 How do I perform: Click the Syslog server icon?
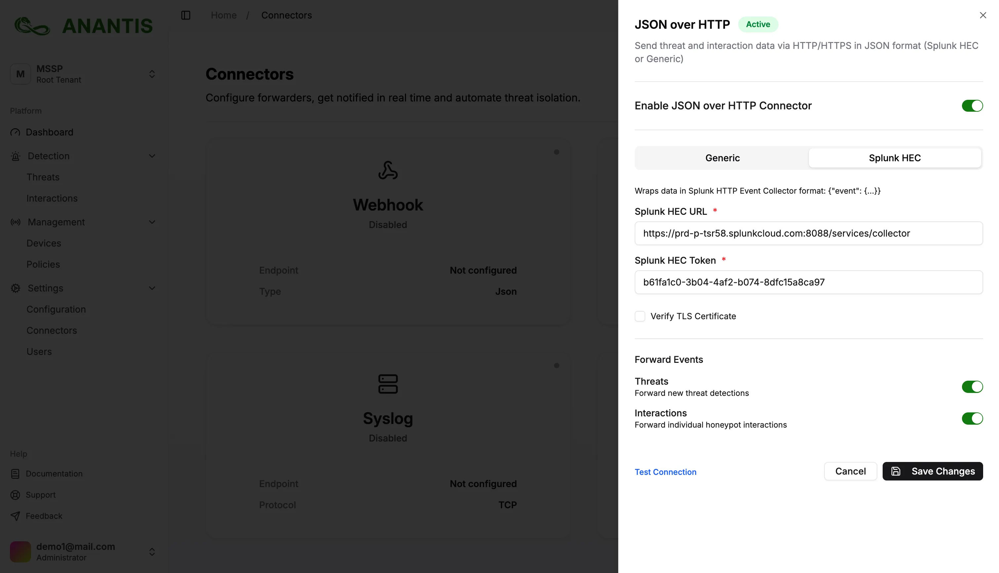click(388, 384)
